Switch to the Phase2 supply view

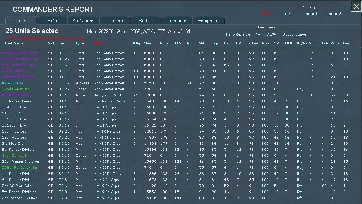coord(333,14)
